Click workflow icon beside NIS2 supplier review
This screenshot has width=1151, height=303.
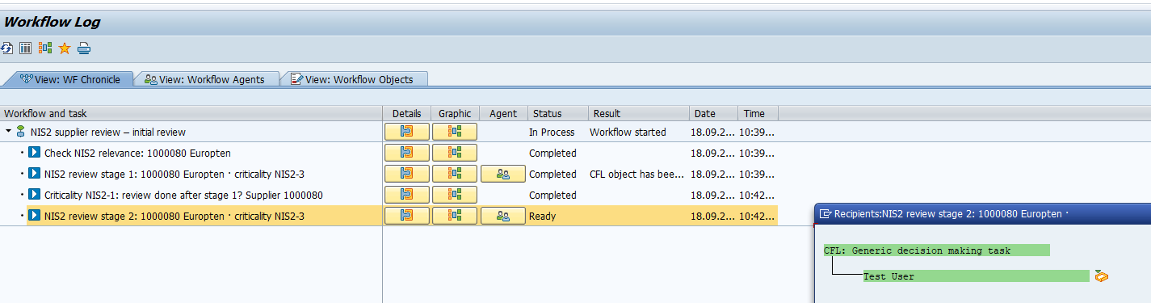coord(21,132)
